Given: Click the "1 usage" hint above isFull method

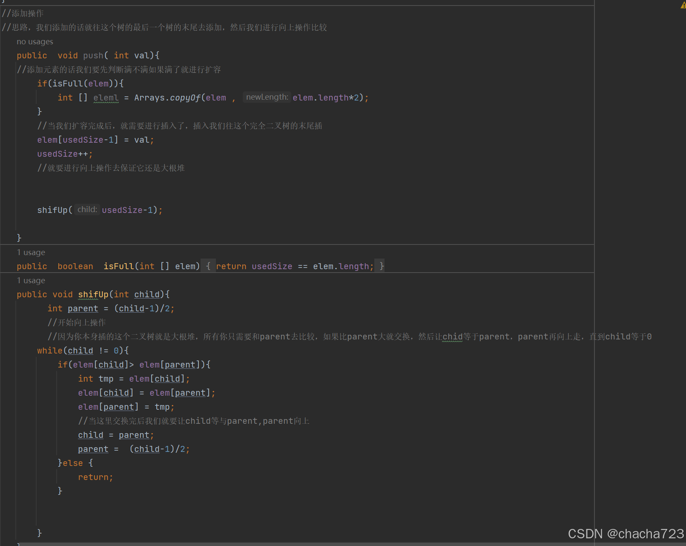Looking at the screenshot, I should coord(31,253).
